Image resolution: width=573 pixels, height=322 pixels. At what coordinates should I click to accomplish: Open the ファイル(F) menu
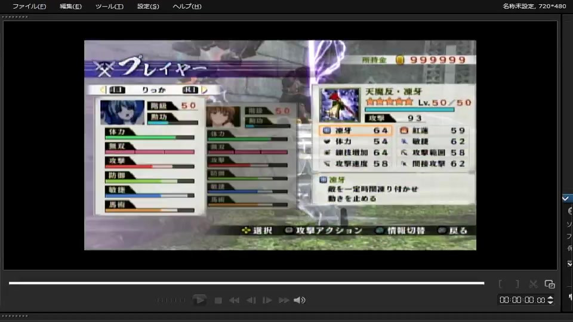(x=29, y=6)
